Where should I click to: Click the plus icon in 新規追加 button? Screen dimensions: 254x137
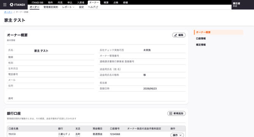(x=171, y=113)
